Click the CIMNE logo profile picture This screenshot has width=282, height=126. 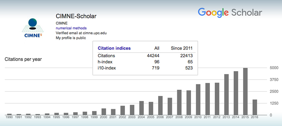tap(33, 28)
